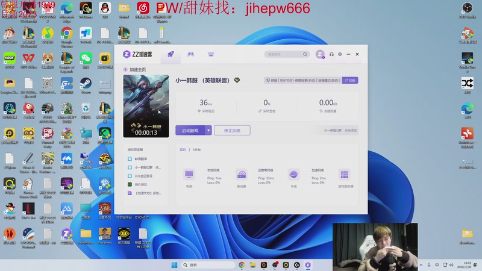The height and width of the screenshot is (271, 482).
Task: Open Chrome from the taskbar
Action: (242, 265)
